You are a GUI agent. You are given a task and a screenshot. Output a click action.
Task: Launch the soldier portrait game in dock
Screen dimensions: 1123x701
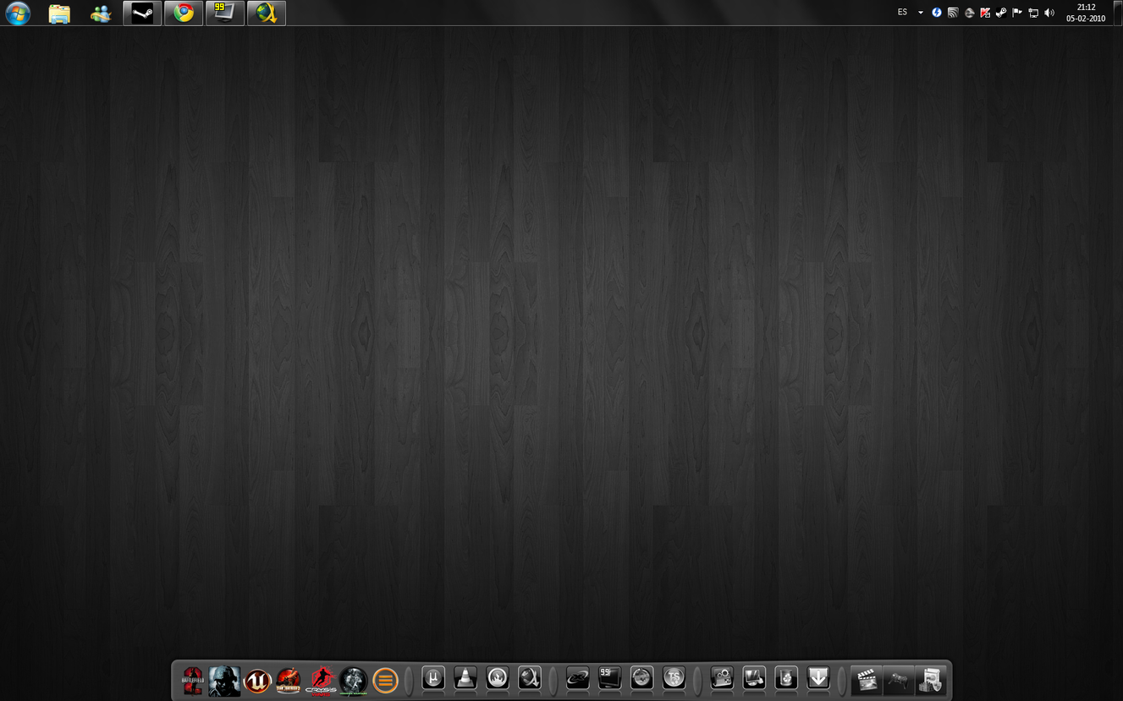[x=224, y=680]
